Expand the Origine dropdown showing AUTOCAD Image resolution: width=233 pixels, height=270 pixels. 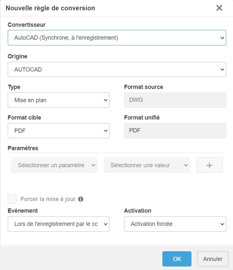[x=117, y=69]
